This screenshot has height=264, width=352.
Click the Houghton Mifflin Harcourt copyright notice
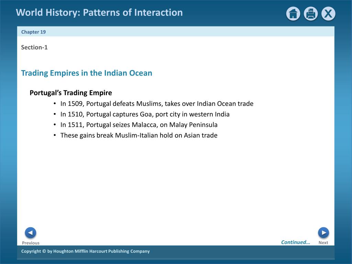(x=85, y=251)
